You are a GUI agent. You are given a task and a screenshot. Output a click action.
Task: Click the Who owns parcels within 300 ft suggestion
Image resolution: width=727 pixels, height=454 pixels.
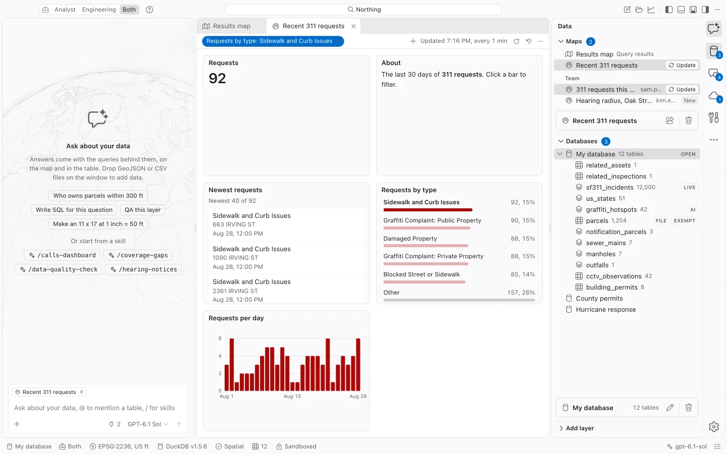point(98,196)
